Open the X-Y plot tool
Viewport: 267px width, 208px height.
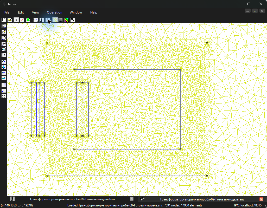coord(36,20)
